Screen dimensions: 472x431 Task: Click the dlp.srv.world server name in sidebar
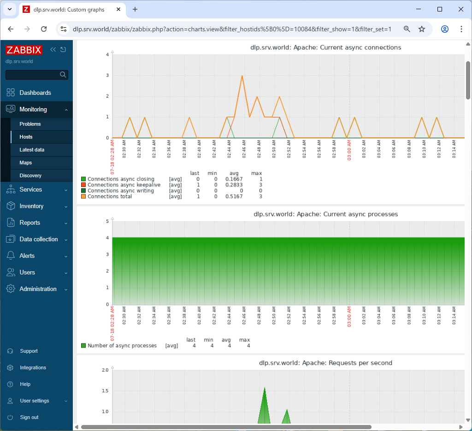(x=19, y=61)
